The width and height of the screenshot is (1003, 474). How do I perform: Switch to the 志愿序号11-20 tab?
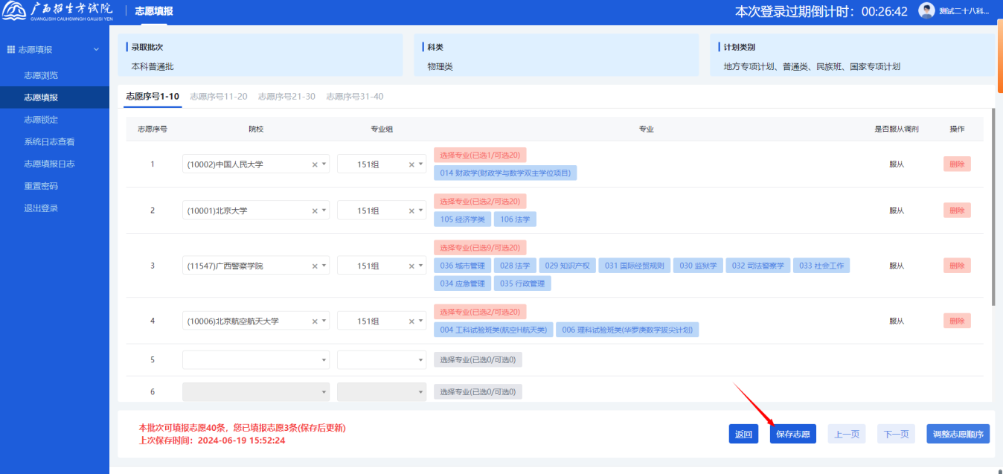pyautogui.click(x=219, y=96)
